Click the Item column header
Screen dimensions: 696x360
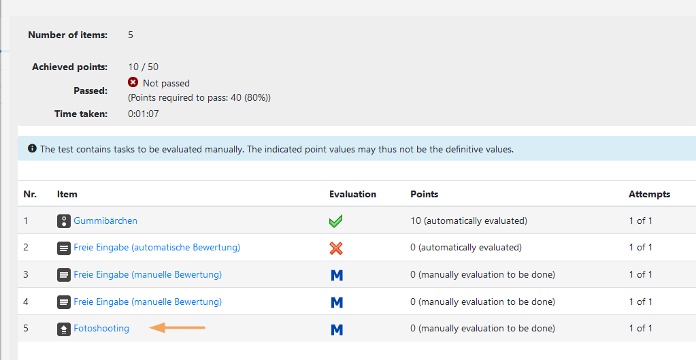coord(67,194)
